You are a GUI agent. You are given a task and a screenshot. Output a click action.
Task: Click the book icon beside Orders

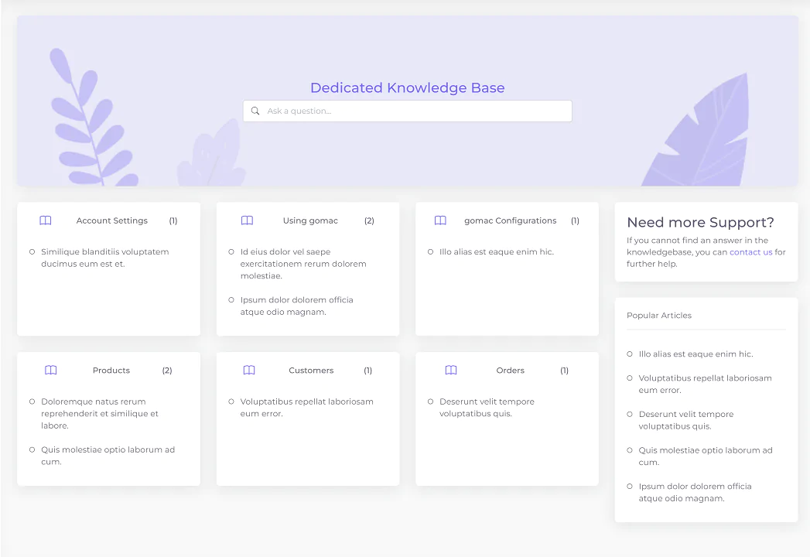(x=451, y=371)
